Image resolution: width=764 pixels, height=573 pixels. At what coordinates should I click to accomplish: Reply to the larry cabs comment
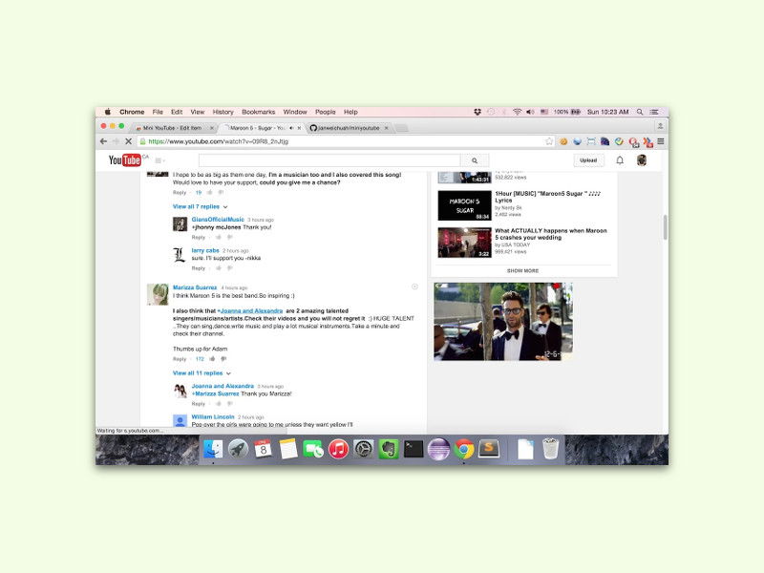coord(199,268)
